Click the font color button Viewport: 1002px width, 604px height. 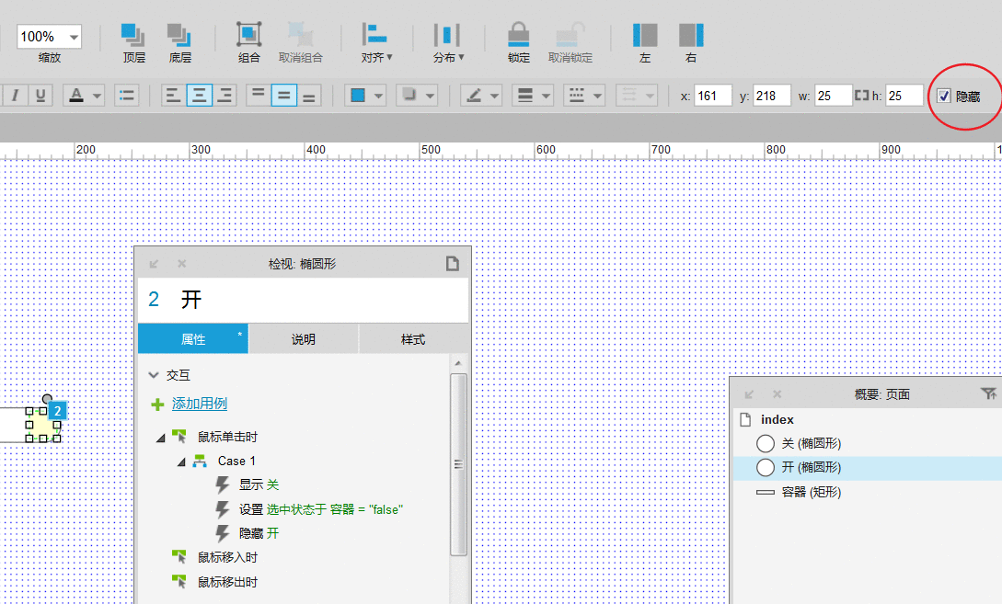[x=76, y=96]
